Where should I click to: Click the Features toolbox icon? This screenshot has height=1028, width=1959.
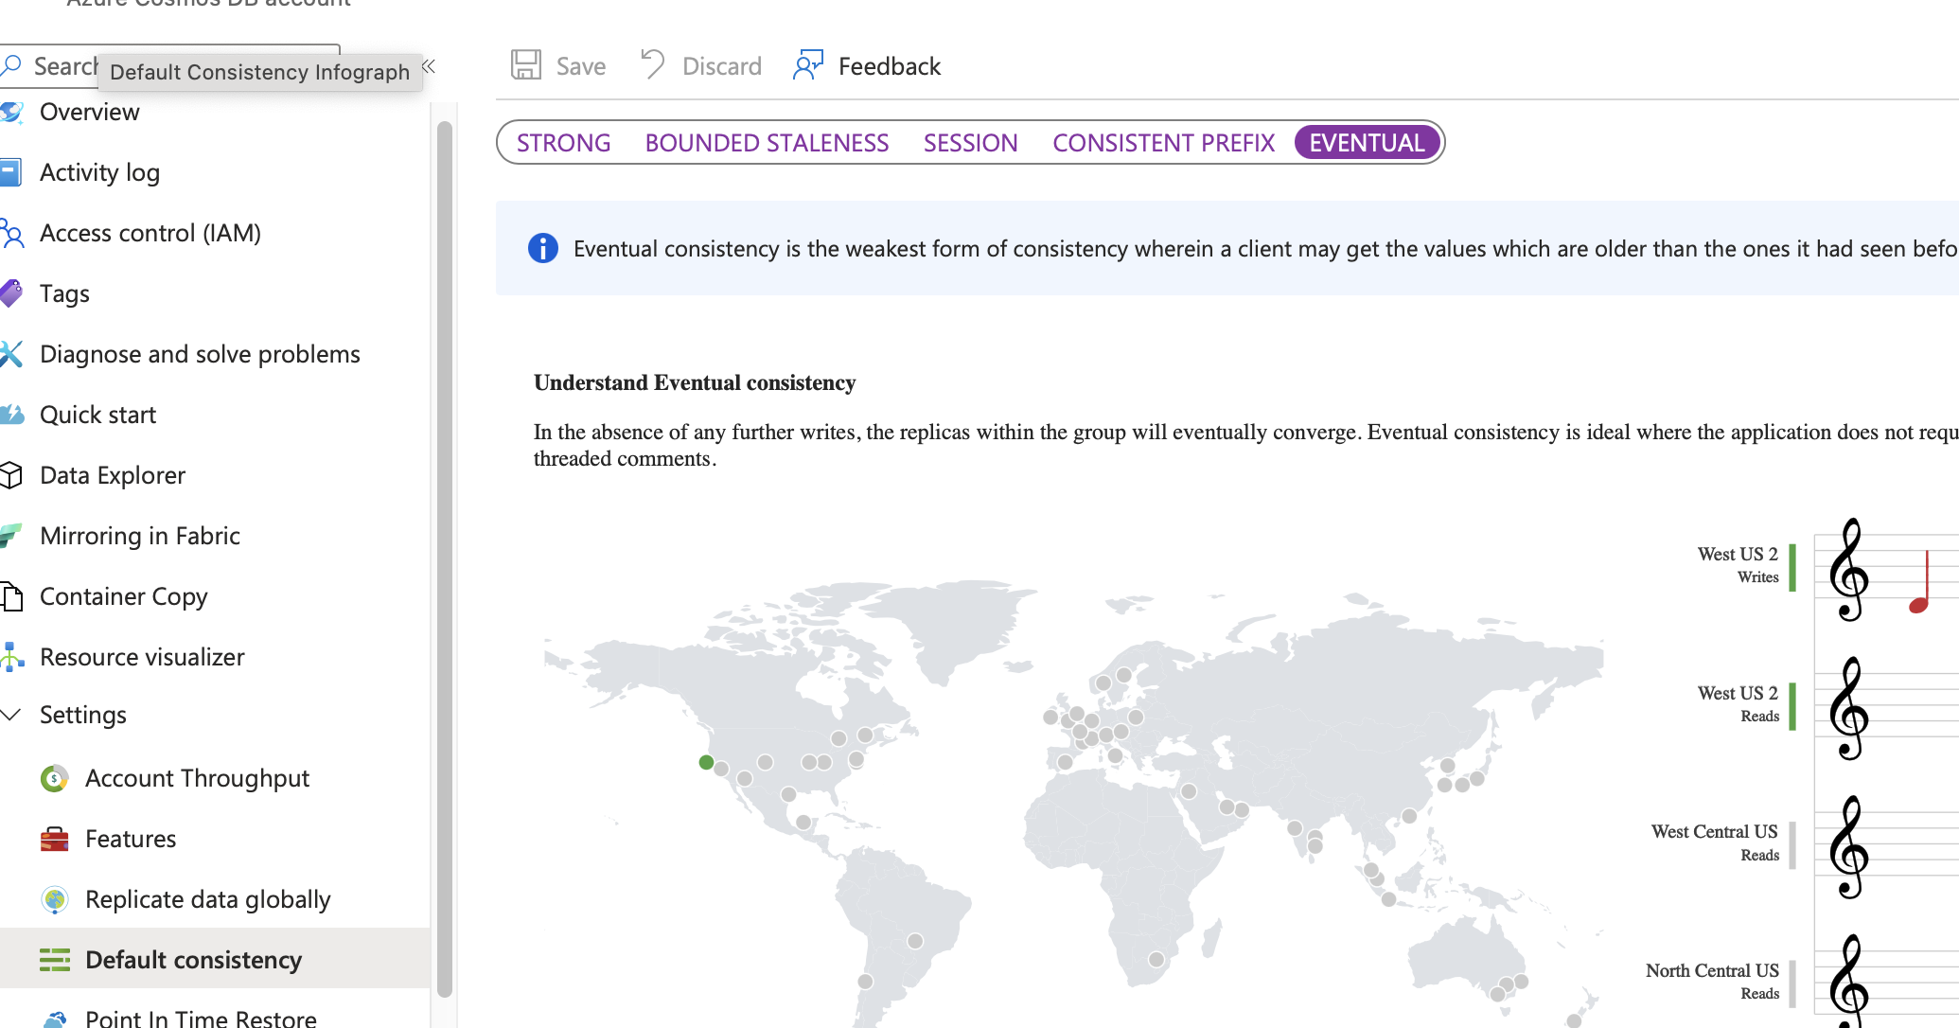55,839
